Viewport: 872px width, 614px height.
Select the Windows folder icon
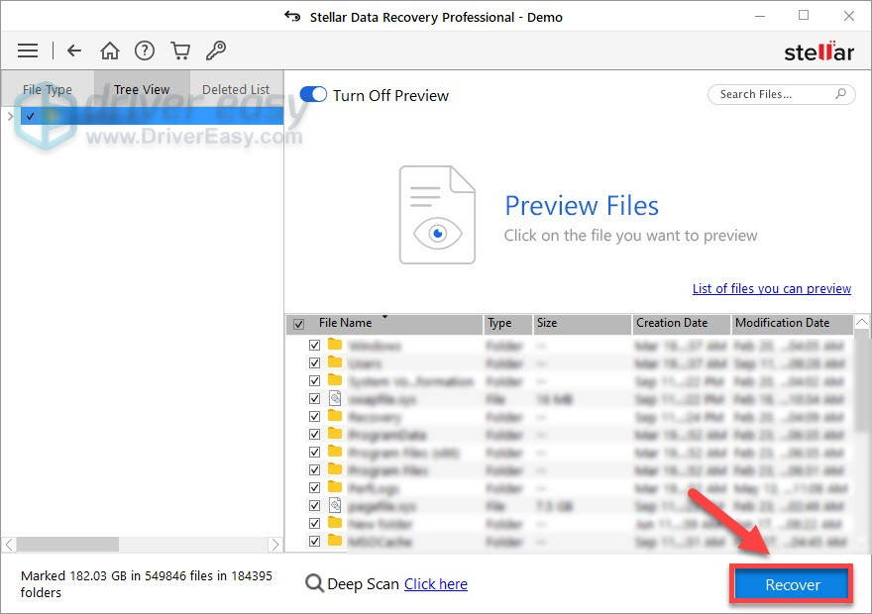[335, 345]
